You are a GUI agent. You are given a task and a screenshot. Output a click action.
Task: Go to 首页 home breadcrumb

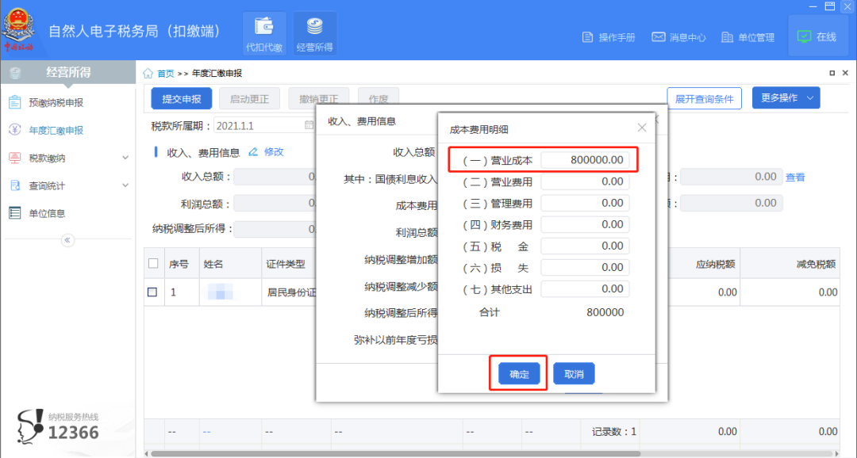pos(165,74)
